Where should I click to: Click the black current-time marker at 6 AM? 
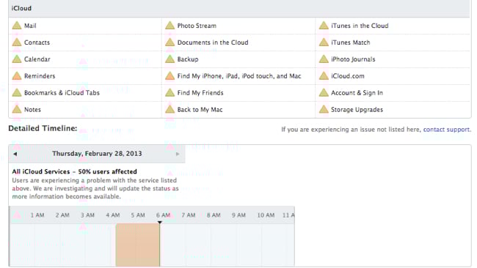[x=160, y=223]
